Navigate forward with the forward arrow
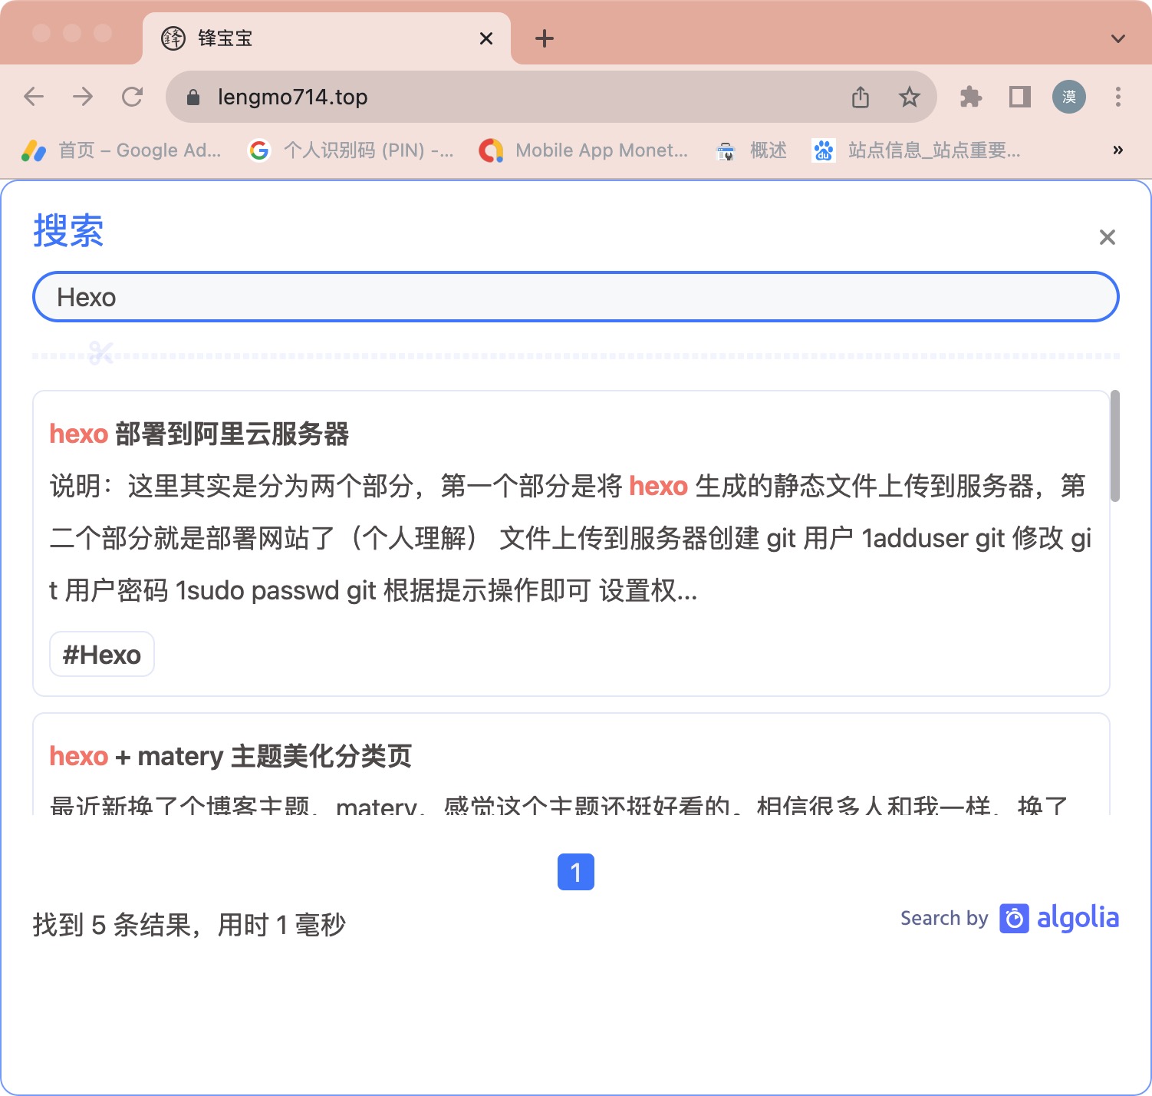Image resolution: width=1152 pixels, height=1096 pixels. click(x=83, y=97)
